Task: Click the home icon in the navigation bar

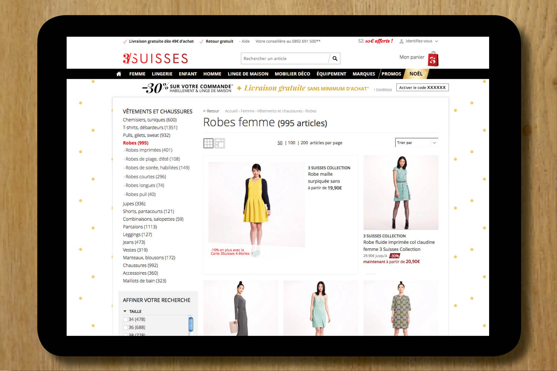Action: [x=119, y=73]
